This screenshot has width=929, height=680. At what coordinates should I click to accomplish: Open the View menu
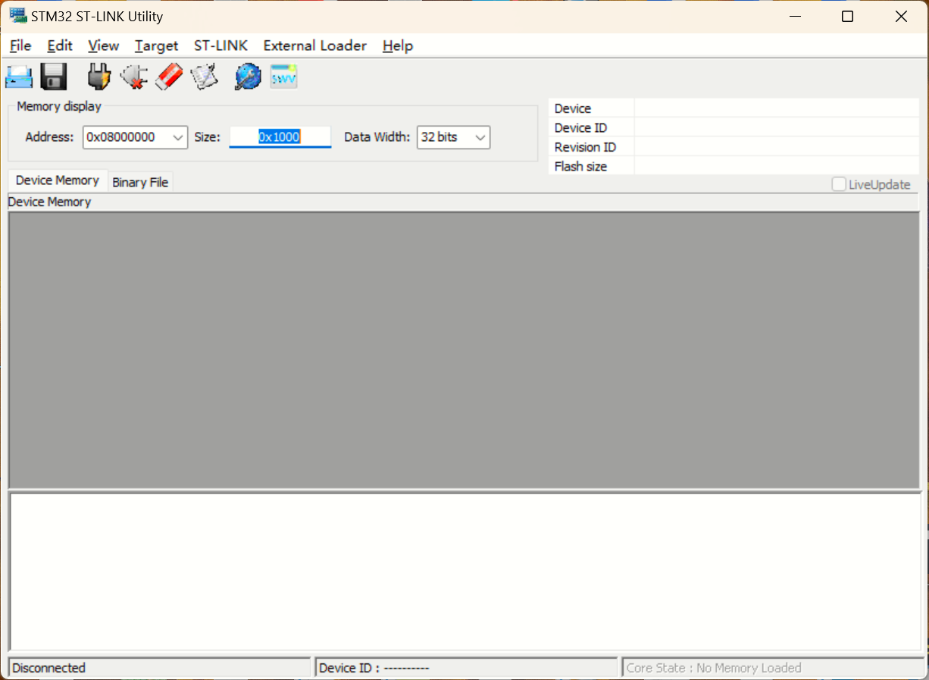103,45
